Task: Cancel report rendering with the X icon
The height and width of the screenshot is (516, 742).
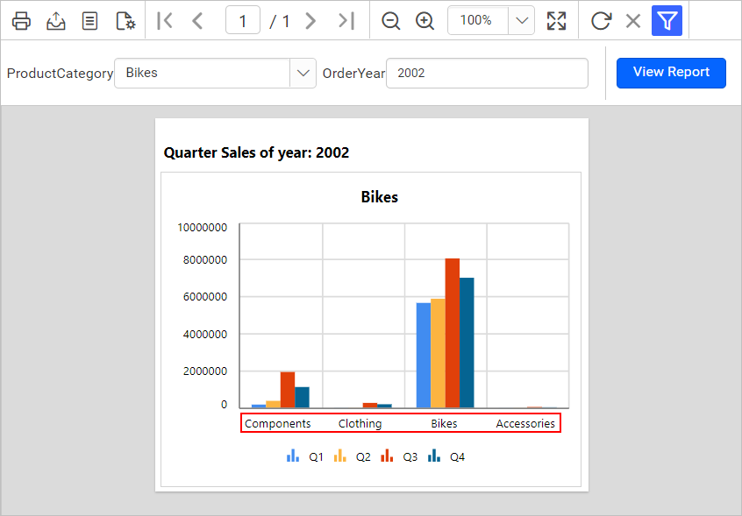Action: (x=633, y=20)
